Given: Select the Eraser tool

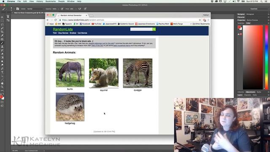Looking at the screenshot, I should [2, 54].
